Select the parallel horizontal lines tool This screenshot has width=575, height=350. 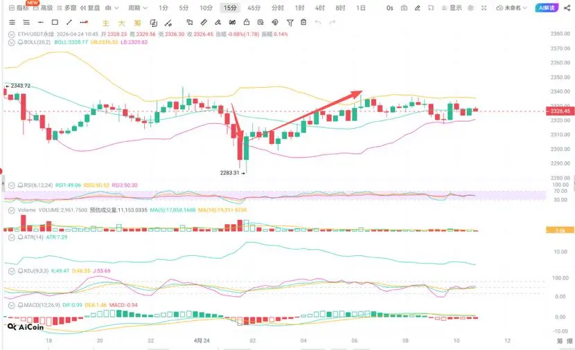[26, 22]
